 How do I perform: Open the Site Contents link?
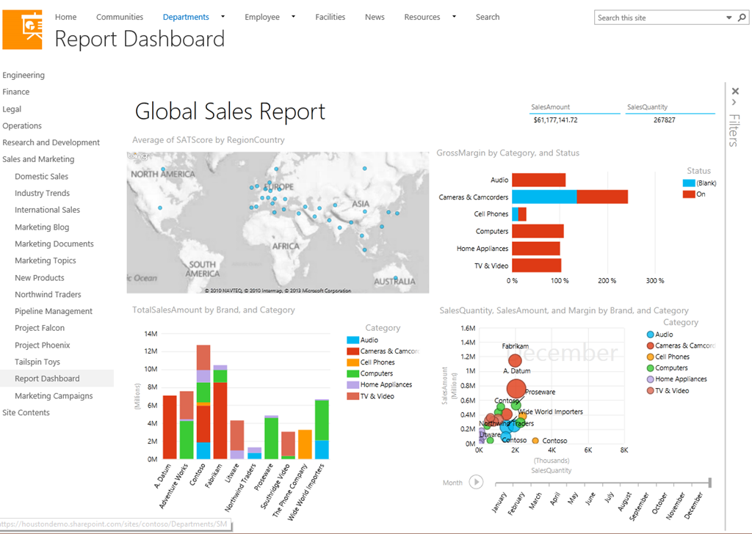click(26, 413)
